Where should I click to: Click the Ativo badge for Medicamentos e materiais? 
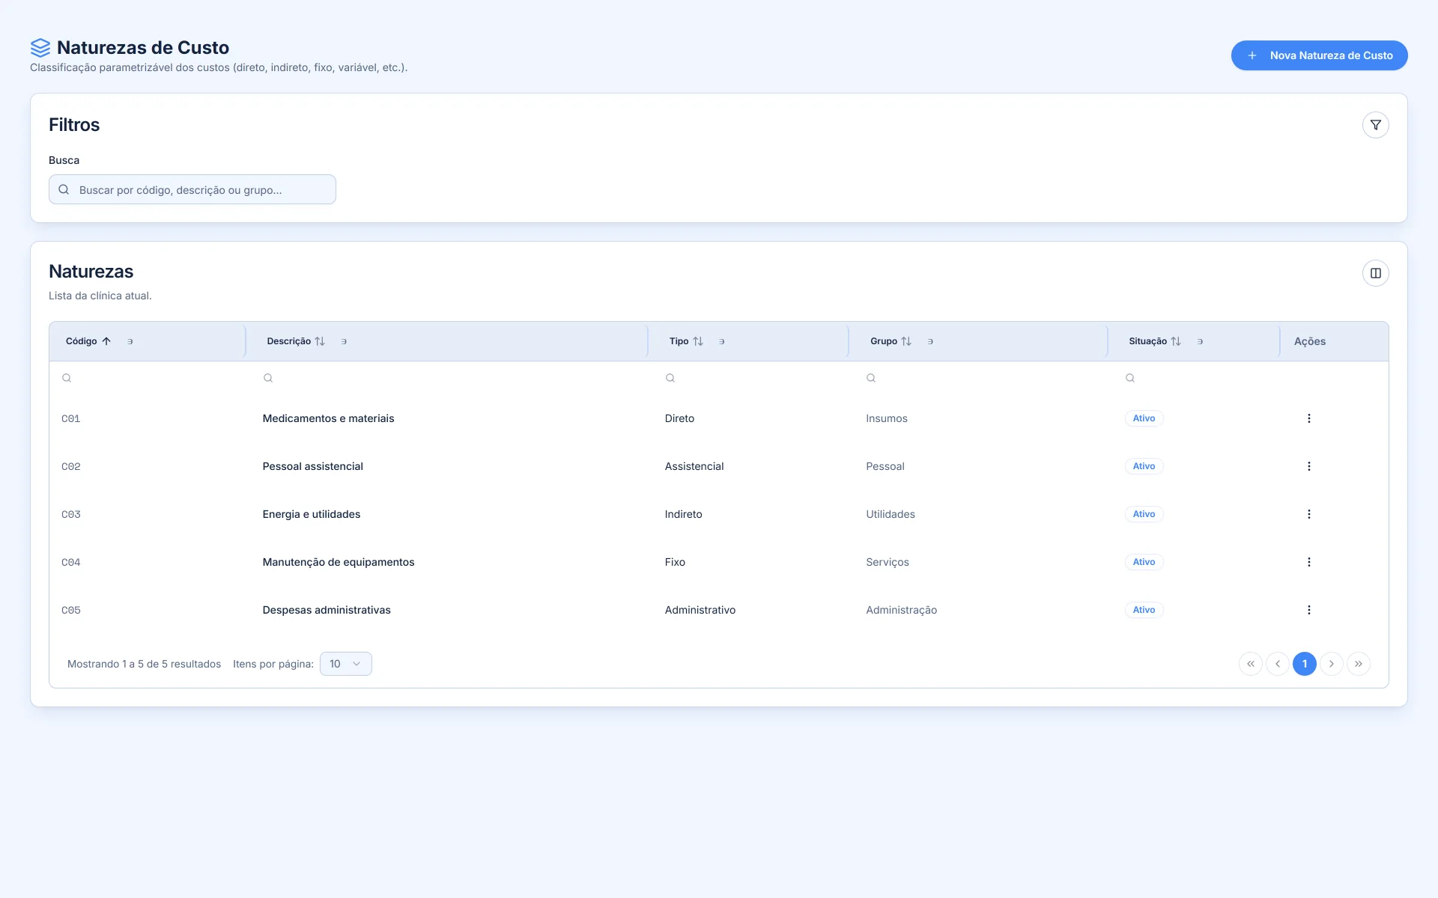[1144, 418]
